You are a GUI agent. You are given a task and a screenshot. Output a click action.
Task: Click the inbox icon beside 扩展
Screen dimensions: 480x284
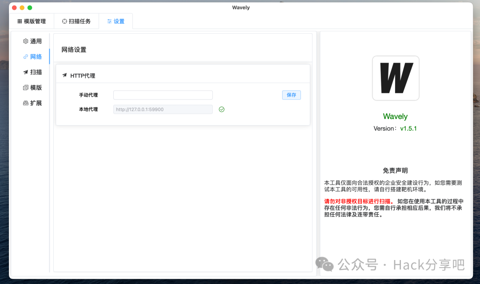(x=26, y=103)
